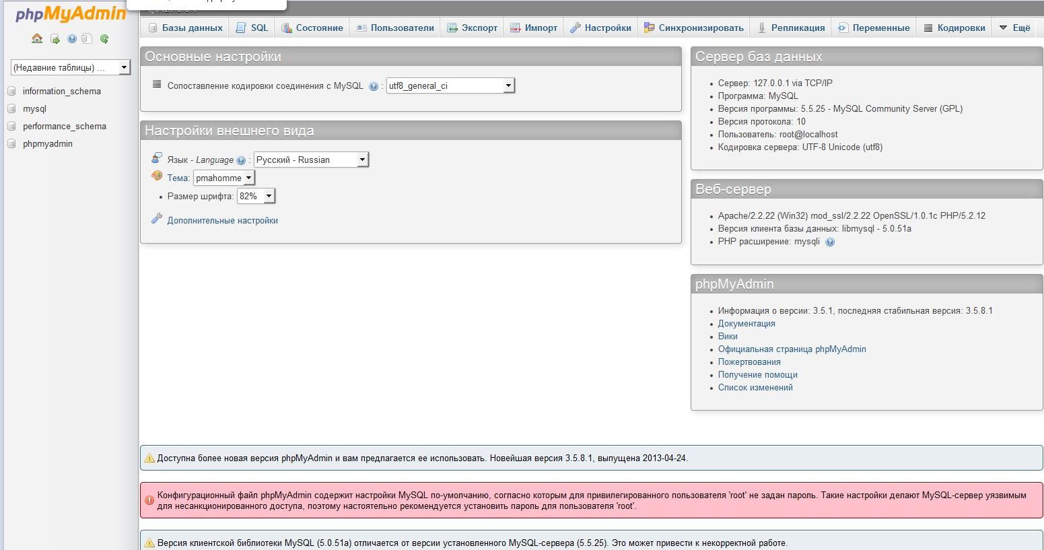Click the Получение помощи link
The width and height of the screenshot is (1044, 550).
coord(758,375)
